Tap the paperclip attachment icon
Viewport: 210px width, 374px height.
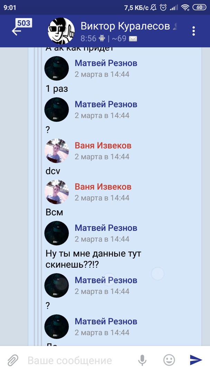pyautogui.click(x=13, y=360)
